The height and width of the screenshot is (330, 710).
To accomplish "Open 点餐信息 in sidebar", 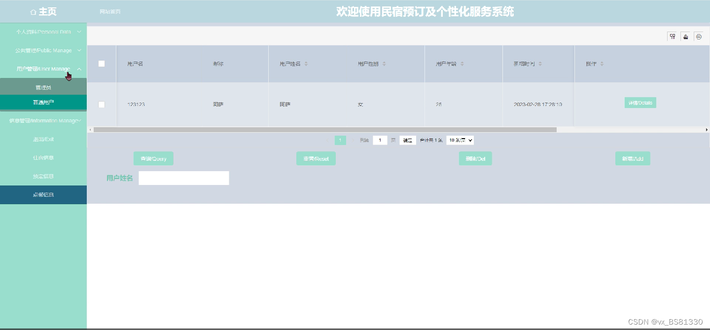I will (x=43, y=194).
